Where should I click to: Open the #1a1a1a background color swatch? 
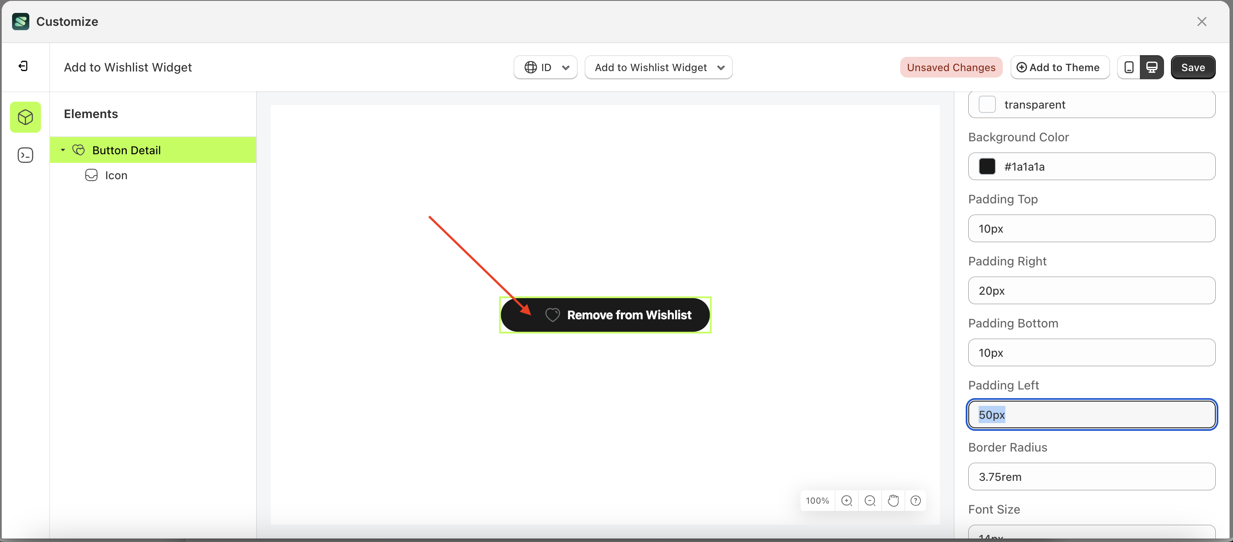coord(987,166)
